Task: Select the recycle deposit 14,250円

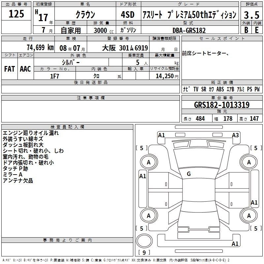Action: click(x=167, y=76)
